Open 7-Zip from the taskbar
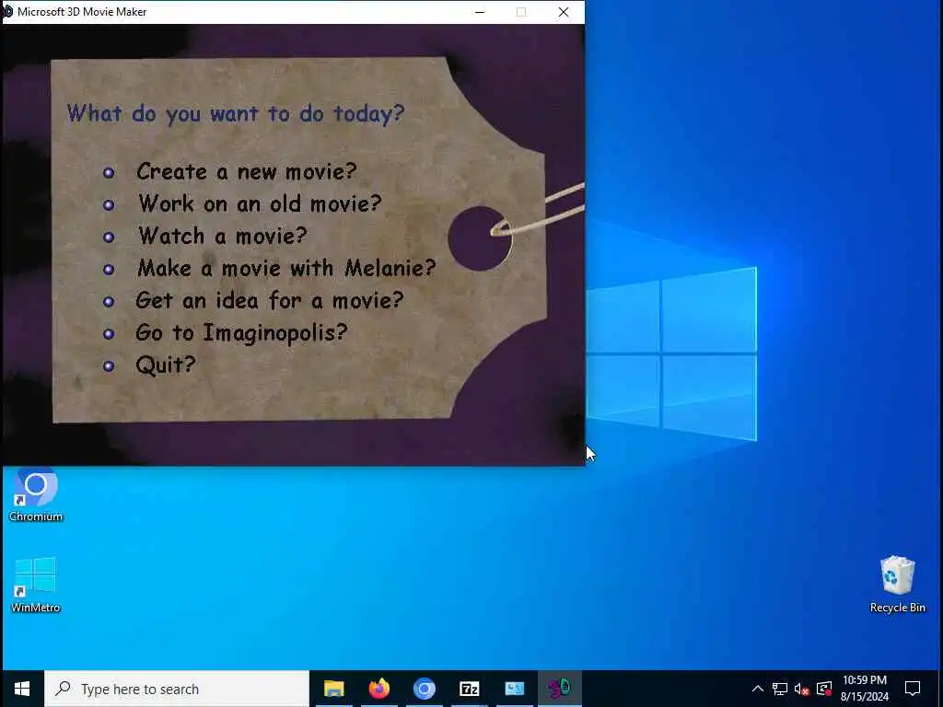Viewport: 943px width, 707px height. coord(469,689)
